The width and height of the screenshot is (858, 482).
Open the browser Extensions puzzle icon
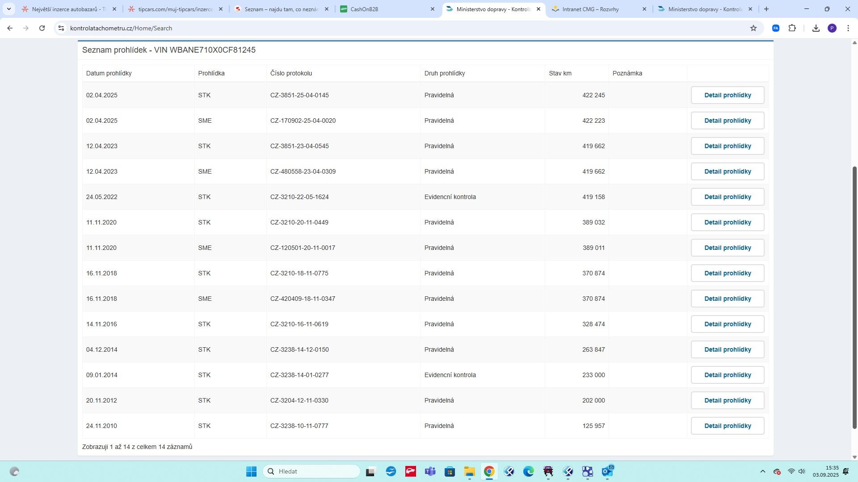[x=792, y=28]
